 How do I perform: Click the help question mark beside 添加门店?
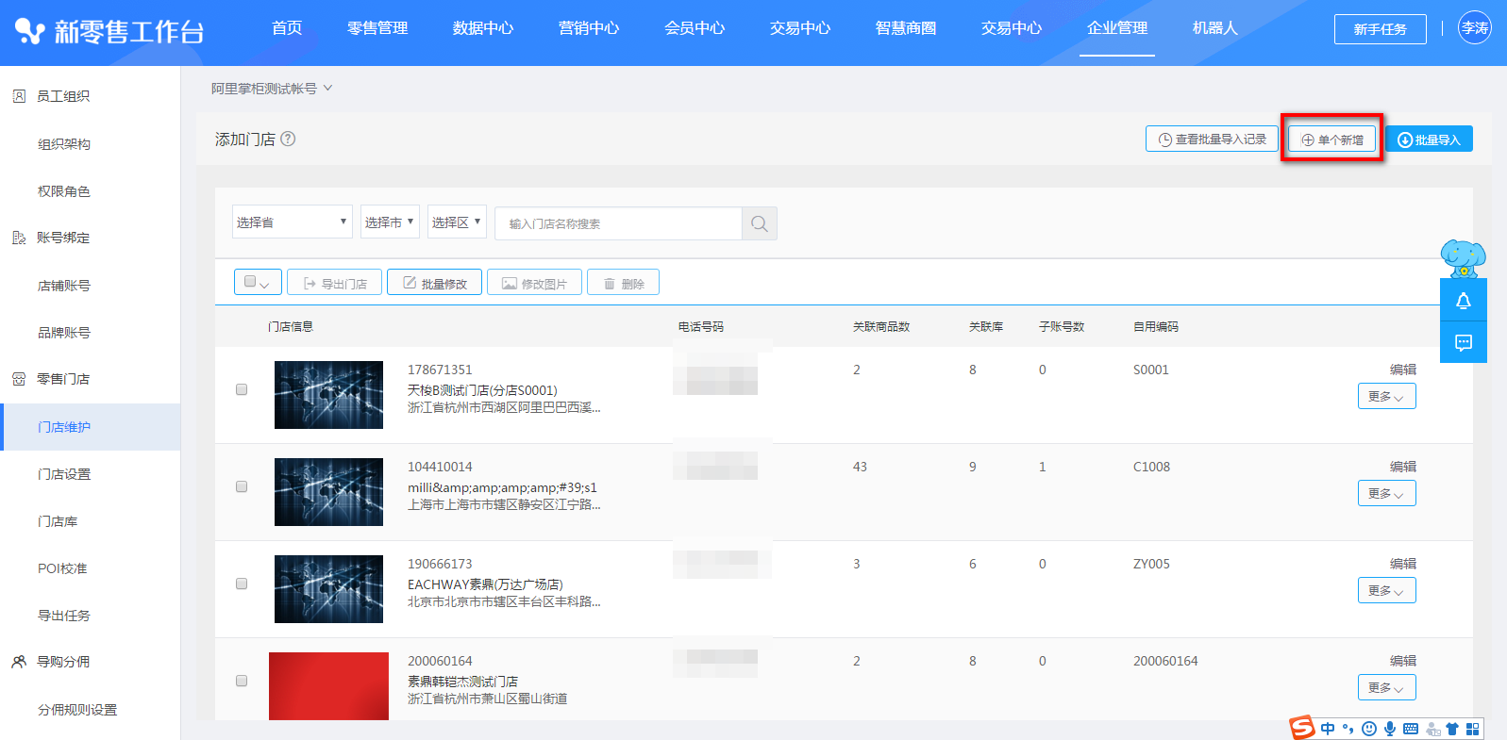point(289,139)
